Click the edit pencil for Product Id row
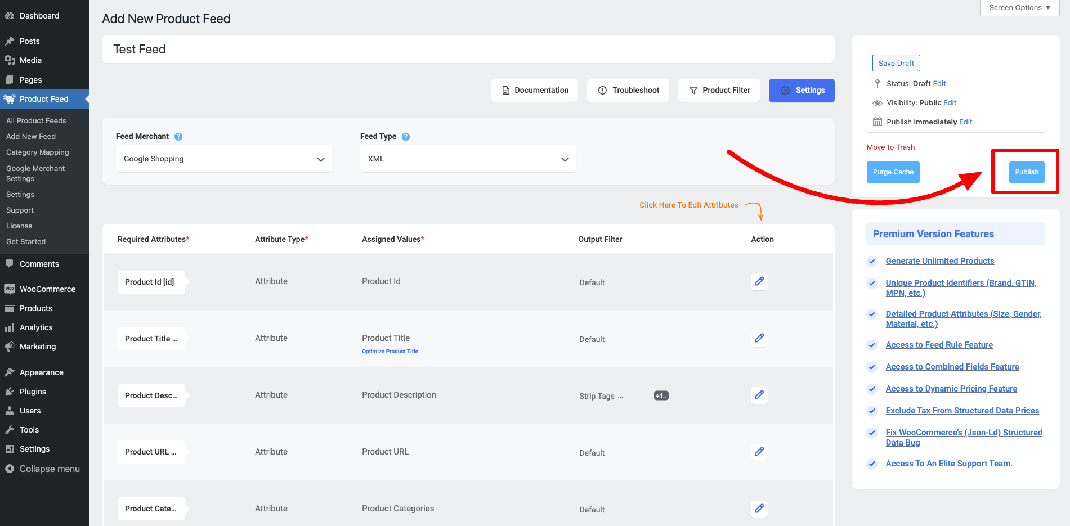Screen dimensions: 1070x526 (759, 281)
